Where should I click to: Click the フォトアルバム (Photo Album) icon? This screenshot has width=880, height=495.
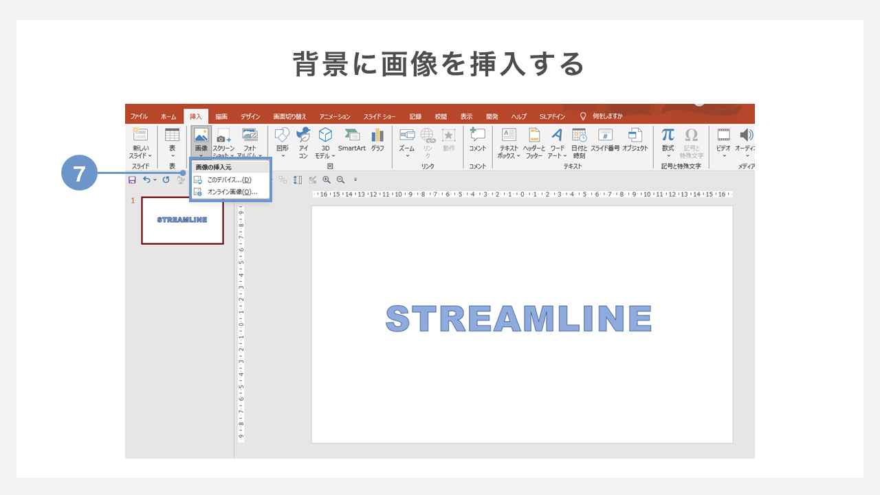(250, 135)
